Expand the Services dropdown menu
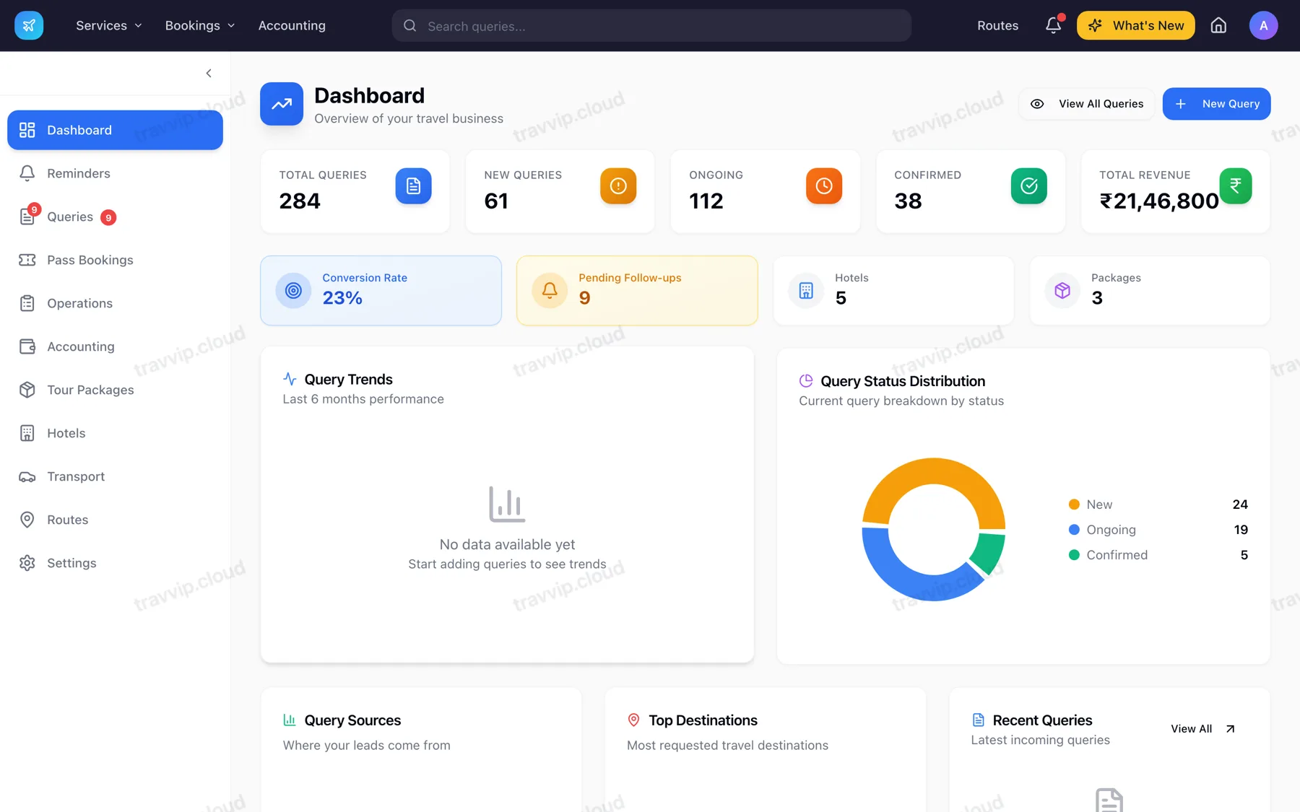1300x812 pixels. (x=108, y=25)
